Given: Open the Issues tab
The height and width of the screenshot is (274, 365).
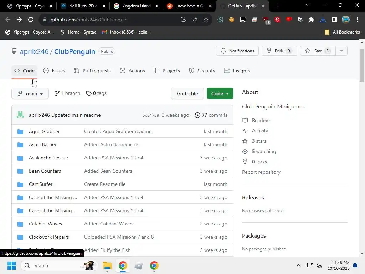Looking at the screenshot, I should coord(54,71).
